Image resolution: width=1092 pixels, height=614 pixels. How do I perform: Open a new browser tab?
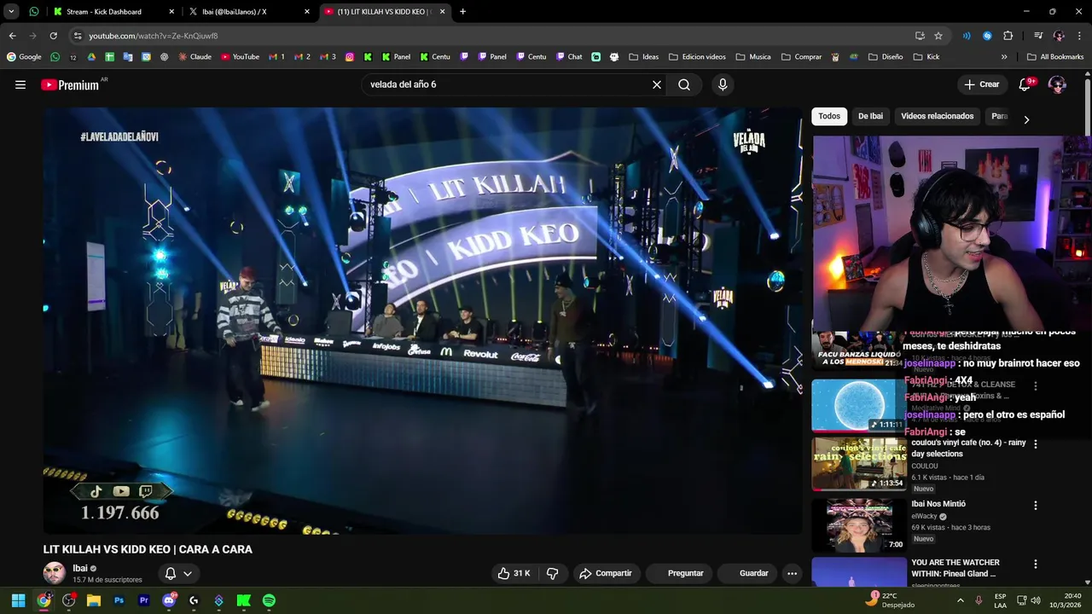462,12
